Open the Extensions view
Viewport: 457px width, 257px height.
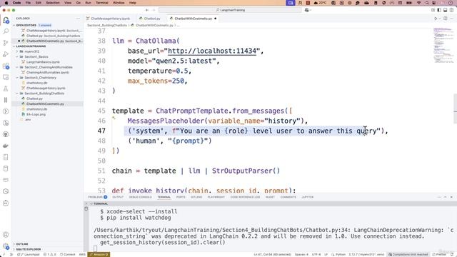point(6,66)
